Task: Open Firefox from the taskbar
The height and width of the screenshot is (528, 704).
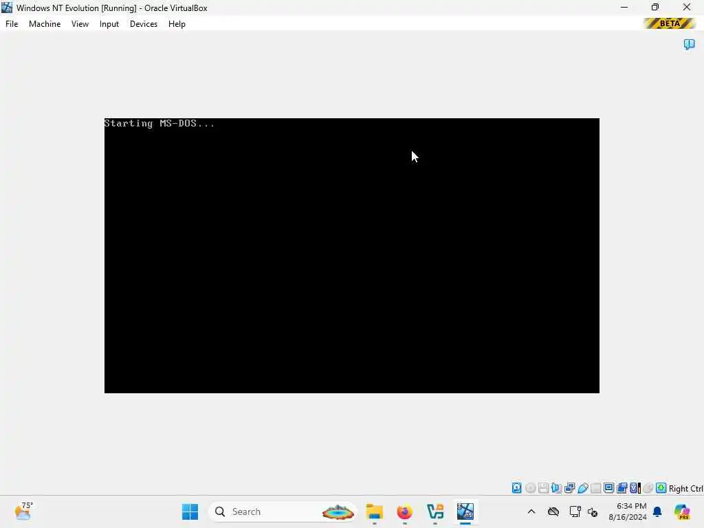Action: pyautogui.click(x=404, y=511)
